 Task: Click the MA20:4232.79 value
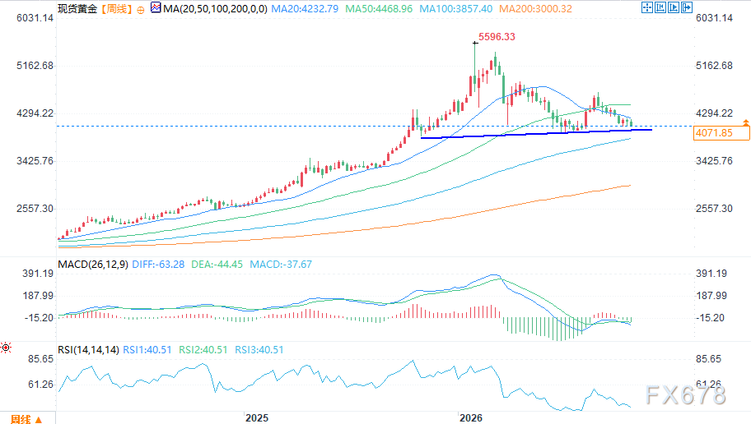(x=305, y=8)
